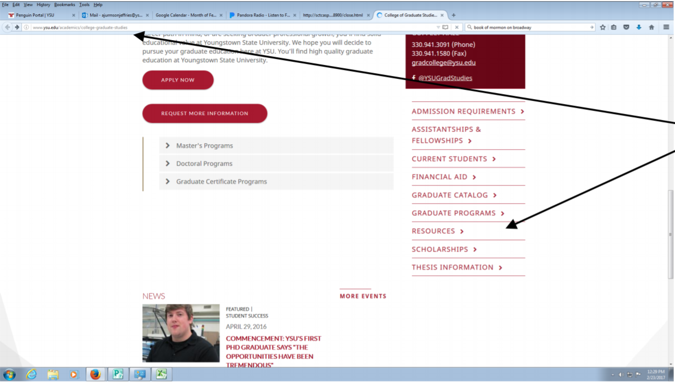Show site info icon in address bar

point(26,27)
